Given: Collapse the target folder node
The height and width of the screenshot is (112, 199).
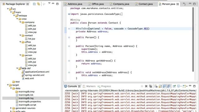Looking at the screenshot, I should [x=8, y=85].
